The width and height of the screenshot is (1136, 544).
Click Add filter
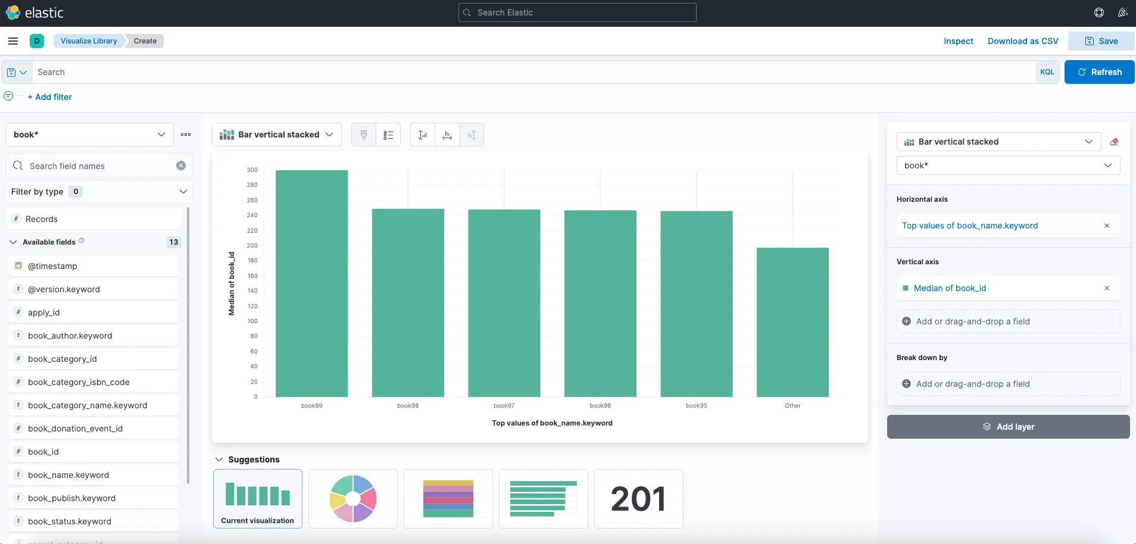[50, 97]
